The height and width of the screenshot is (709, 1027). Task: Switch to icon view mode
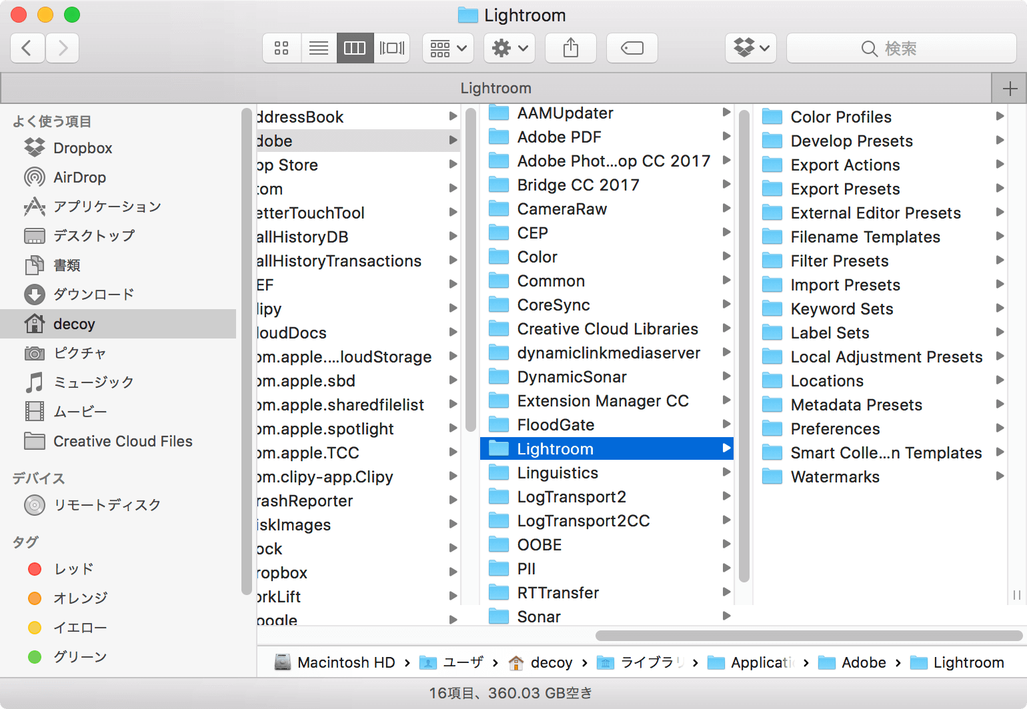pos(281,48)
